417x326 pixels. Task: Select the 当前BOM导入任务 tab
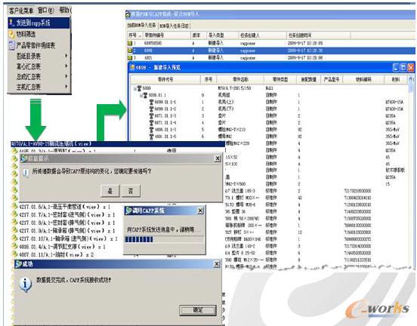click(x=142, y=25)
